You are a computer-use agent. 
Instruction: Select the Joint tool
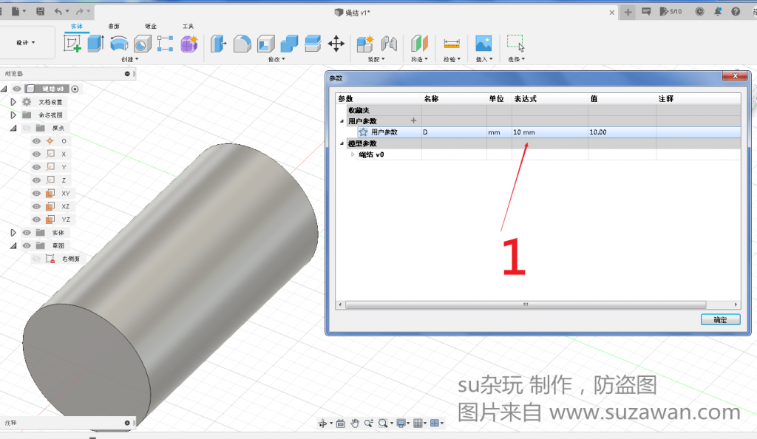[x=389, y=44]
